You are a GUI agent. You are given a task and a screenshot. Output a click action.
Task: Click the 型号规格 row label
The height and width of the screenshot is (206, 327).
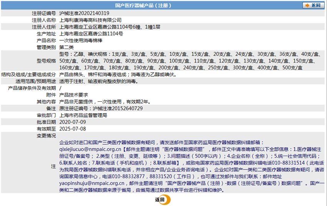pyautogui.click(x=46, y=61)
